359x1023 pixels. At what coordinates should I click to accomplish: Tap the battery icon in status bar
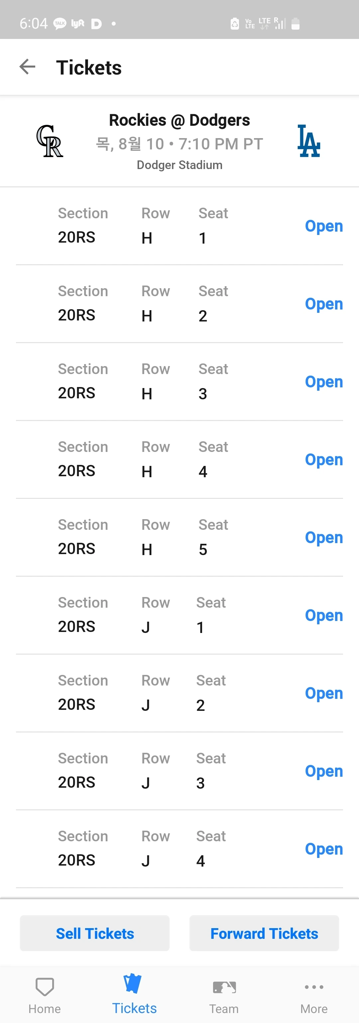(295, 24)
